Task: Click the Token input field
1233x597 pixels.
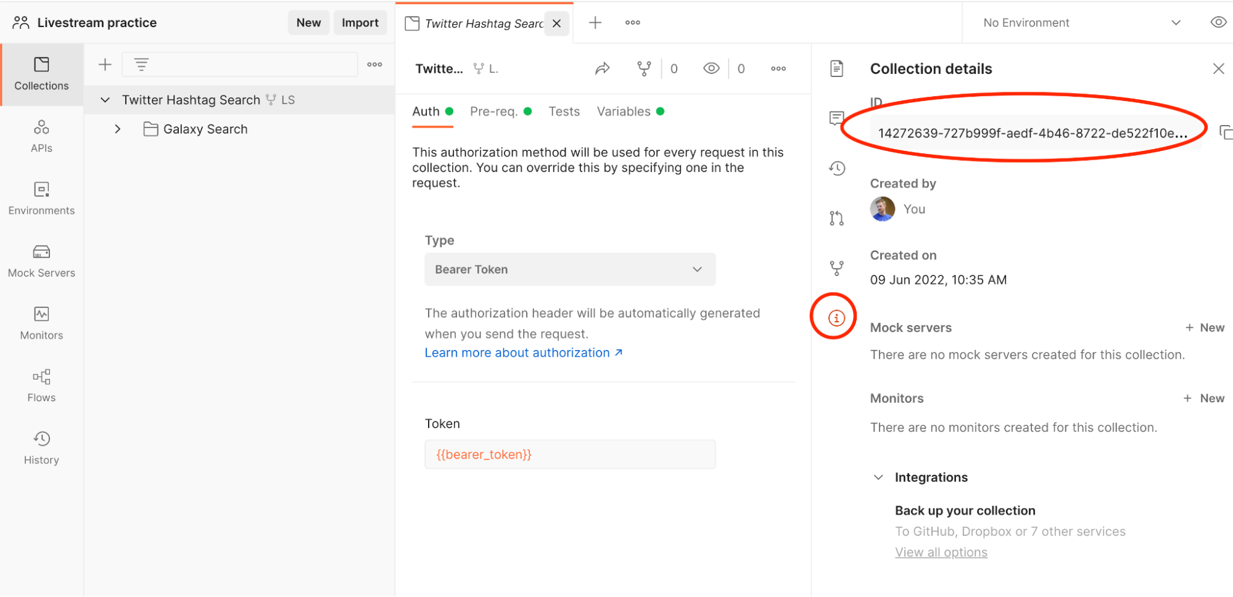Action: click(570, 455)
